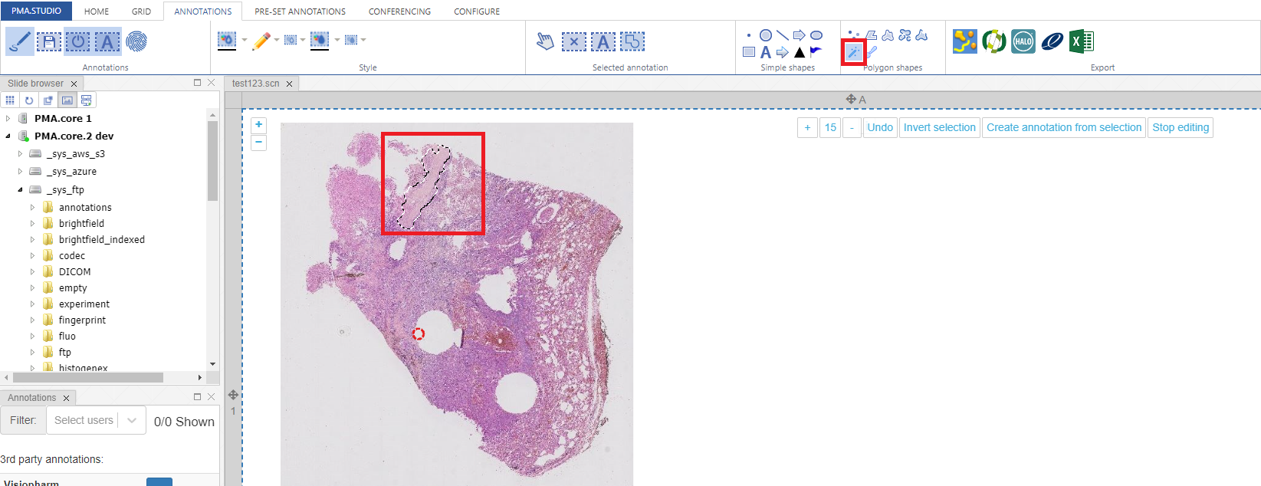Switch to the CONFERENCING ribbon tab
The image size is (1261, 486).
(x=399, y=11)
